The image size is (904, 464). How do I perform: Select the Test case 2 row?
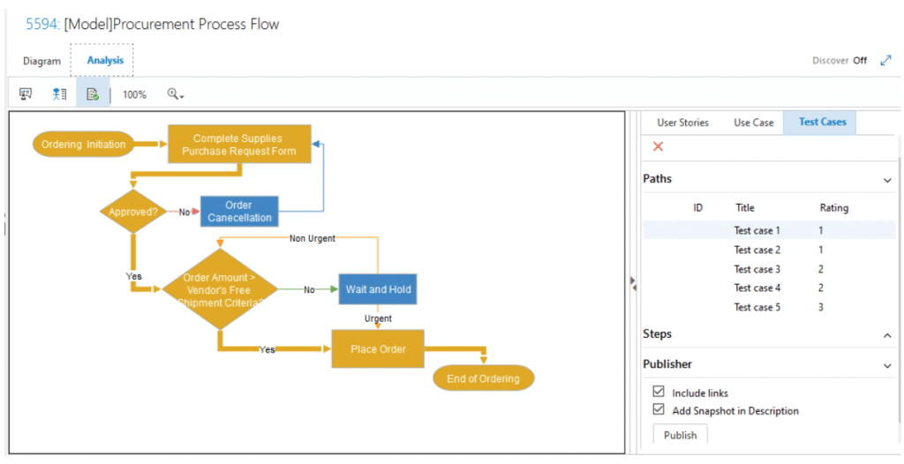769,250
